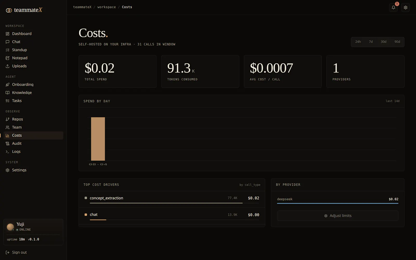Click the Logs terminal icon
The width and height of the screenshot is (416, 260).
pos(8,152)
